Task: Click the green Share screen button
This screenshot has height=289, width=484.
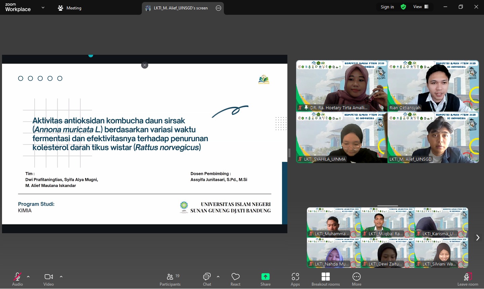Action: point(265,279)
